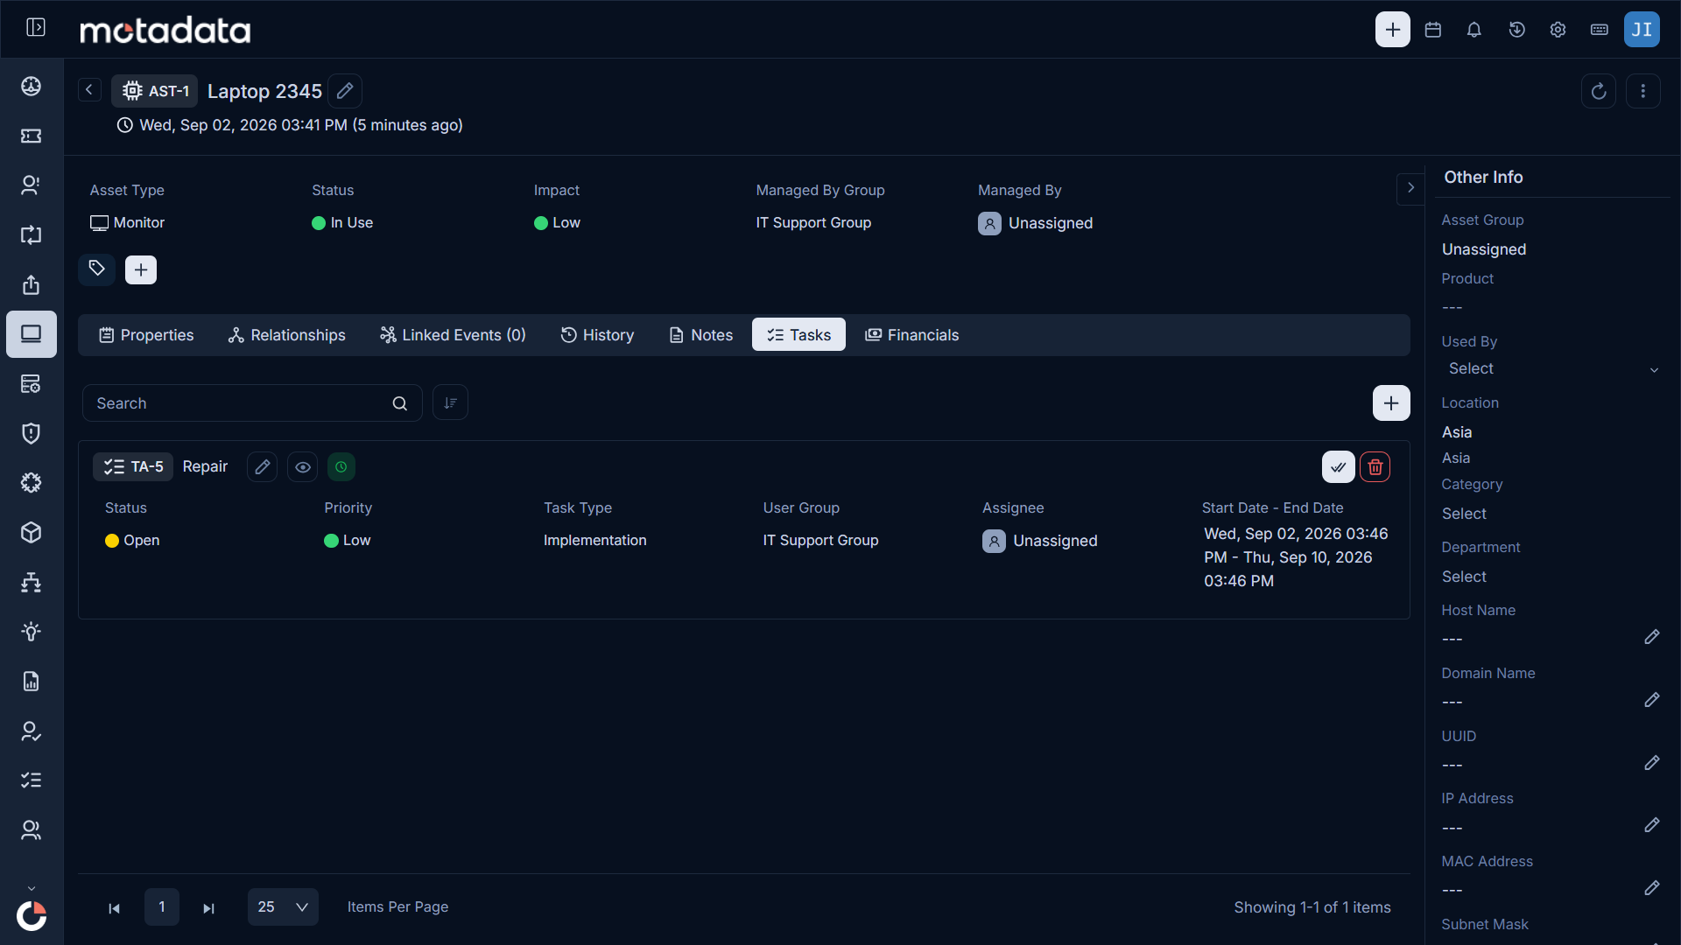Refresh the asset page
Image resolution: width=1681 pixels, height=945 pixels.
coord(1599,91)
